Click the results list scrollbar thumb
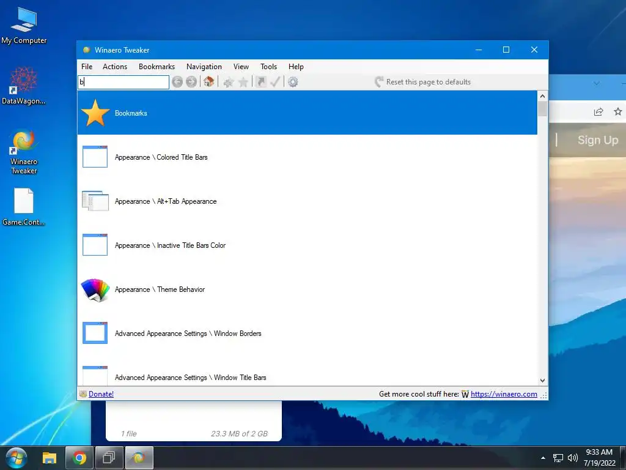Image resolution: width=626 pixels, height=470 pixels. [x=542, y=109]
